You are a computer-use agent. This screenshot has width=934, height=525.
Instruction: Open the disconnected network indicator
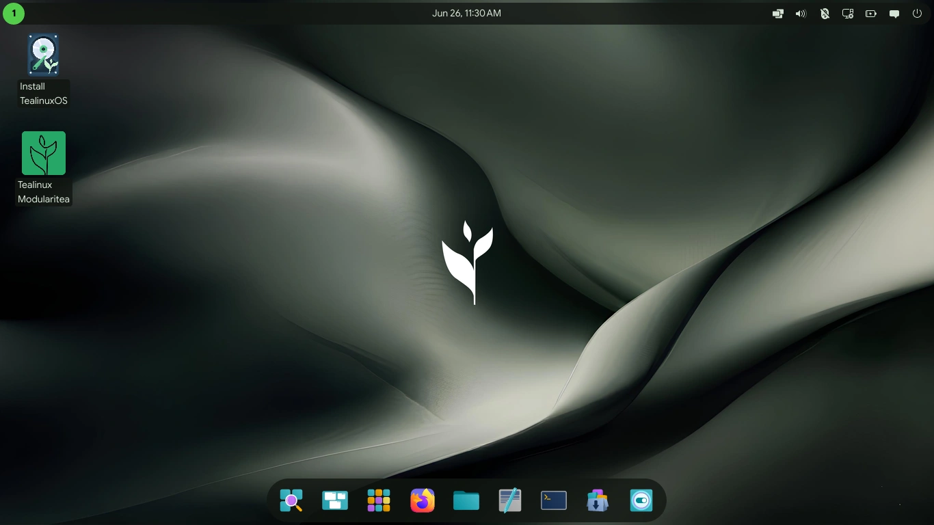click(848, 13)
